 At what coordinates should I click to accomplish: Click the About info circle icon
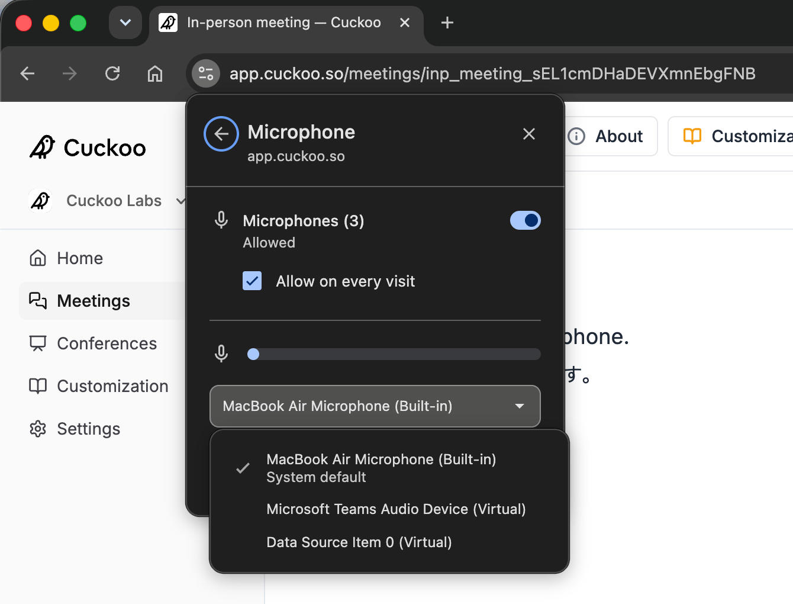pos(576,136)
